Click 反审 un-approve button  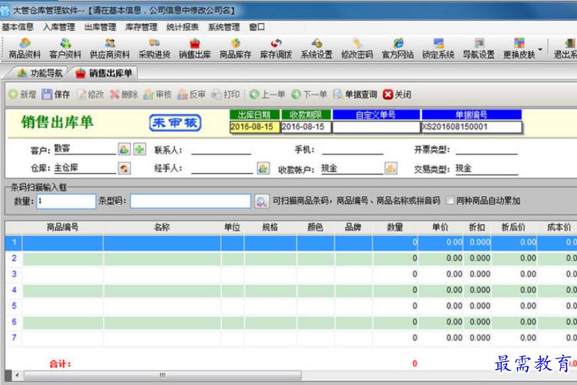click(191, 95)
